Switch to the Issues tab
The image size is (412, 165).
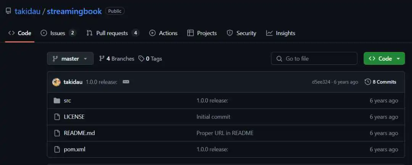click(58, 33)
